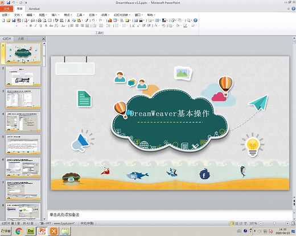296x236 pixels.
Task: Click the Fit slide to window icon
Action: pos(293,224)
